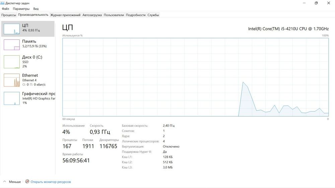The width and height of the screenshot is (335, 188).
Task: Minimize the Task Manager window
Action: click(x=304, y=3)
